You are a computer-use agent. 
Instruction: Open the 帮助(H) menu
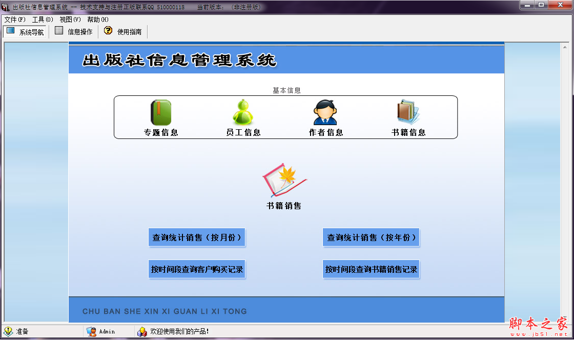98,19
